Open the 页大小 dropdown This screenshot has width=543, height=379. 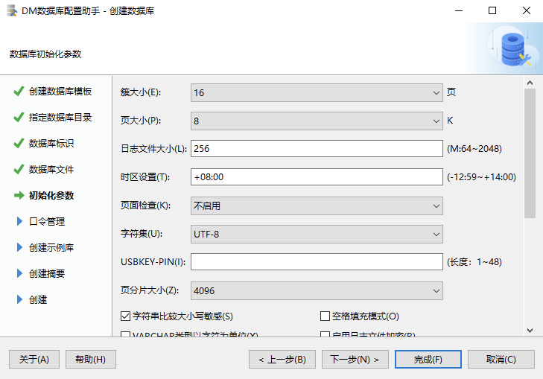[317, 121]
